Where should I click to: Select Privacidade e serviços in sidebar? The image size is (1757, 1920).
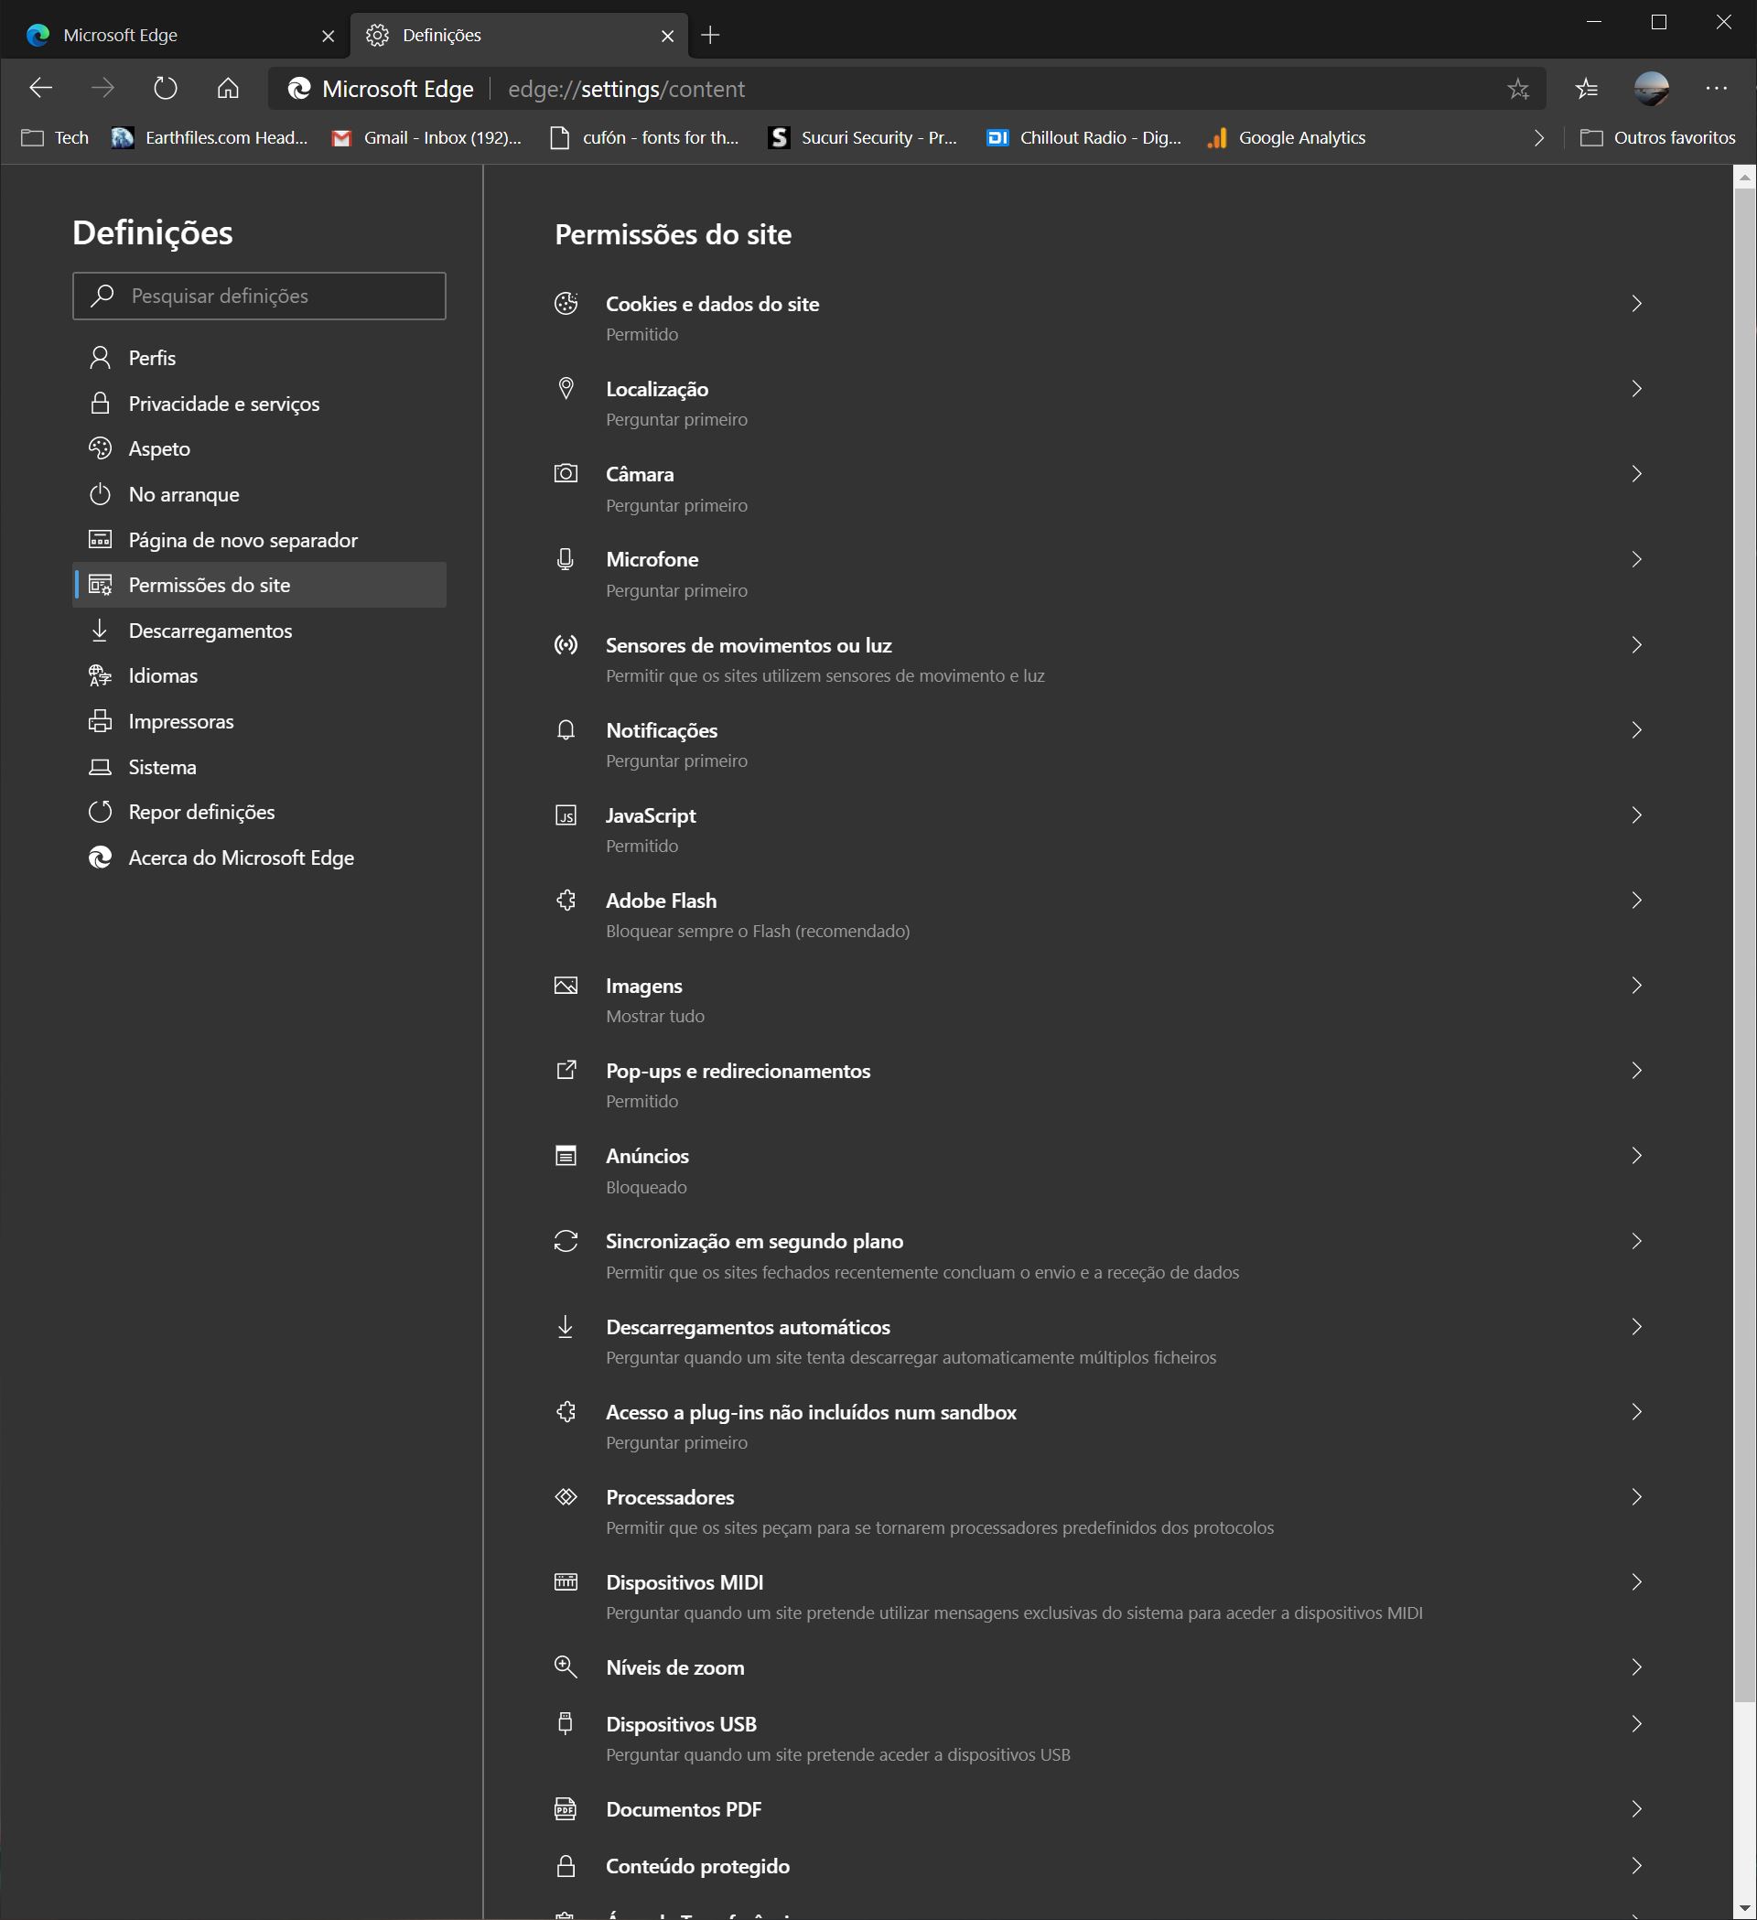(224, 404)
